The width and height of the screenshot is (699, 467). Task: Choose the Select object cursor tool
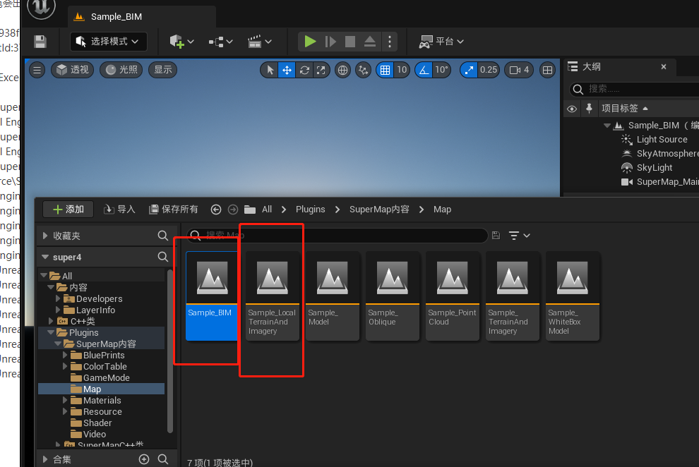(270, 70)
